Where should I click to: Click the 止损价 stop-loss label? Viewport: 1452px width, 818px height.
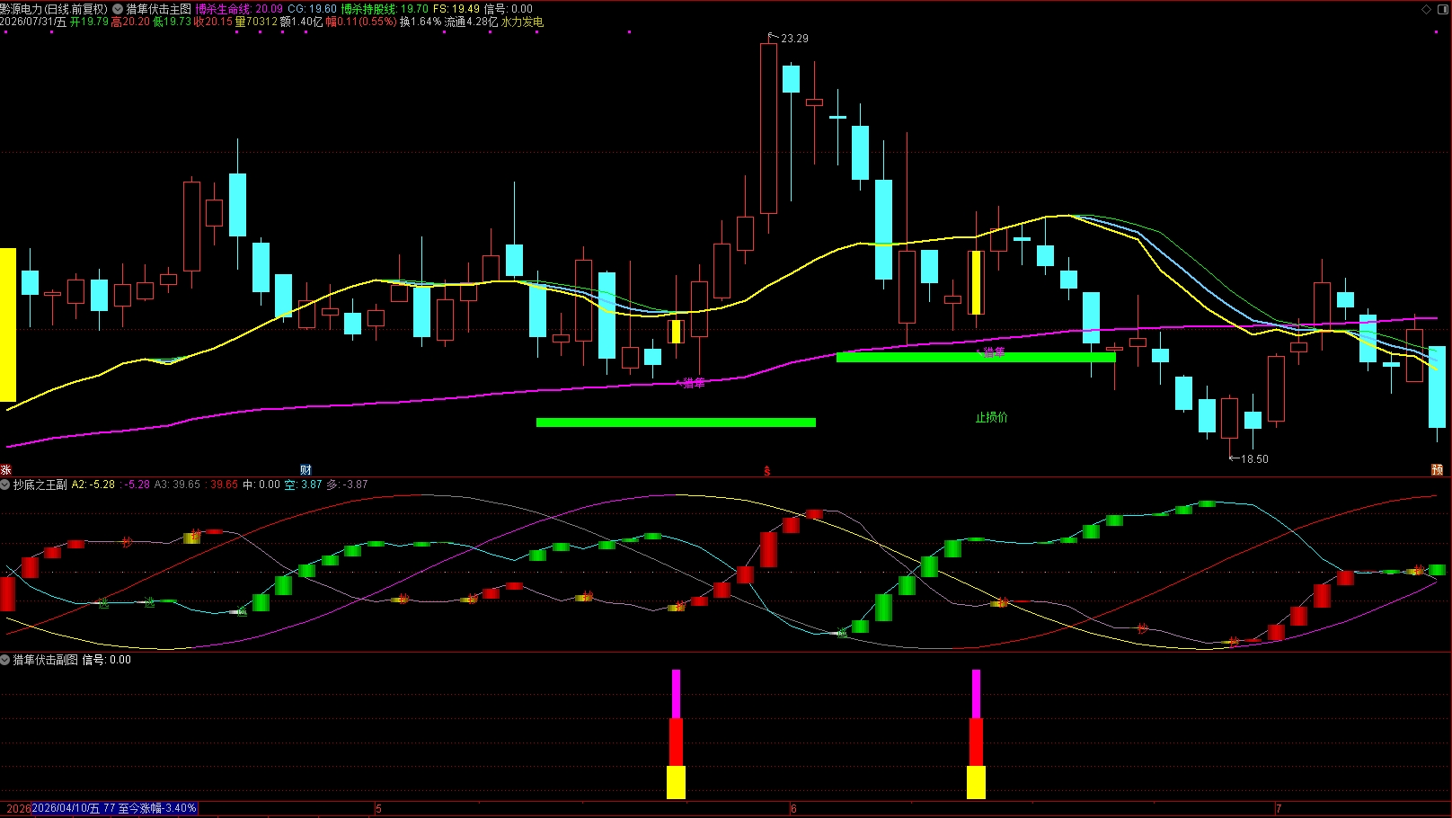pyautogui.click(x=992, y=417)
